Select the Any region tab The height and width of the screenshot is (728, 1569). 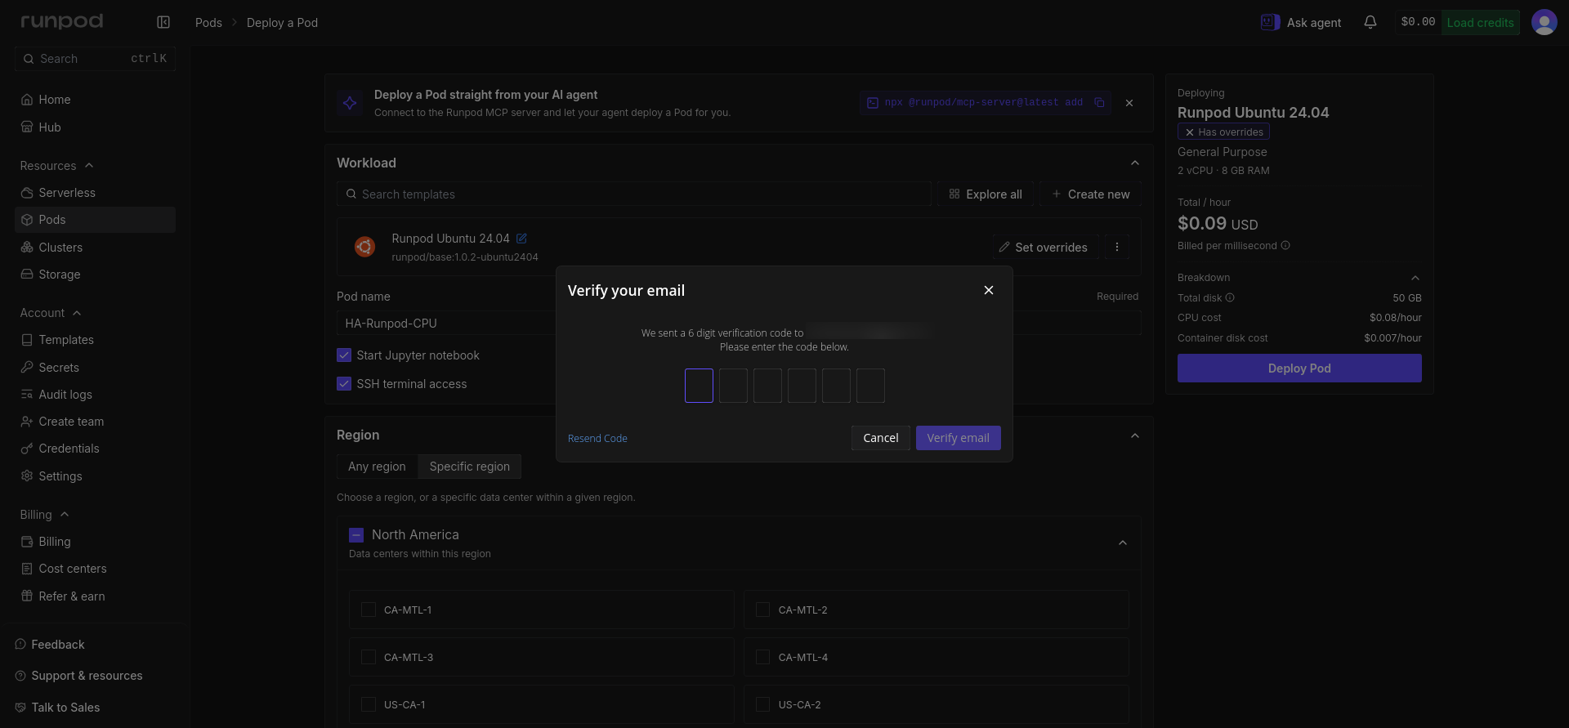pyautogui.click(x=377, y=467)
